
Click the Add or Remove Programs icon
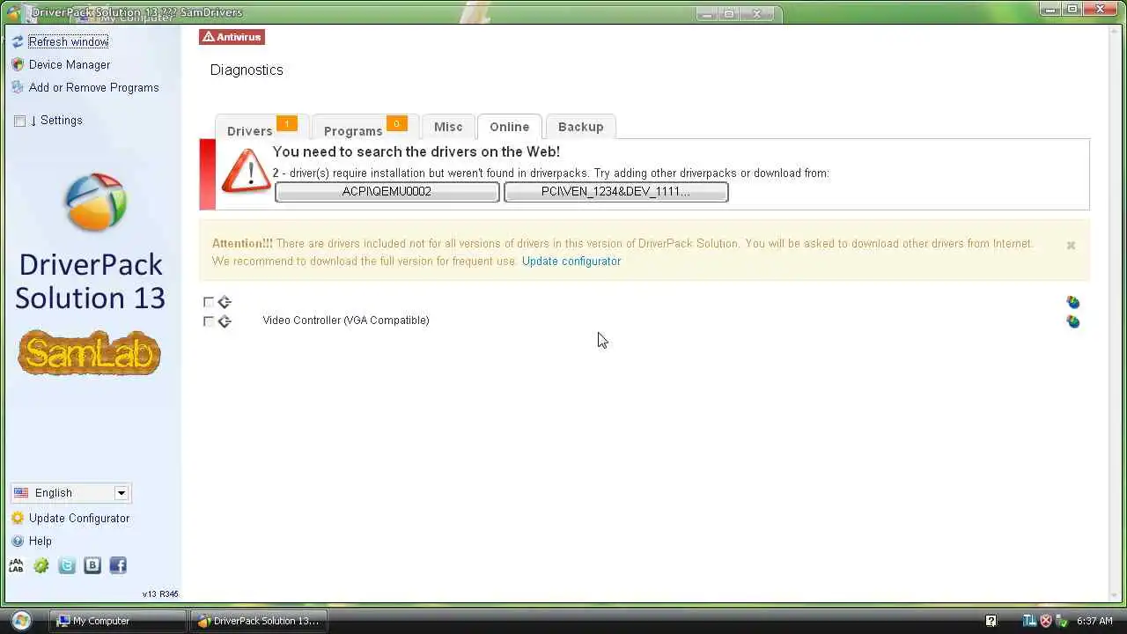point(18,87)
